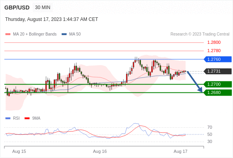The width and height of the screenshot is (233, 158).
Task: Select the 30 MIN timeframe label
Action: pyautogui.click(x=43, y=8)
